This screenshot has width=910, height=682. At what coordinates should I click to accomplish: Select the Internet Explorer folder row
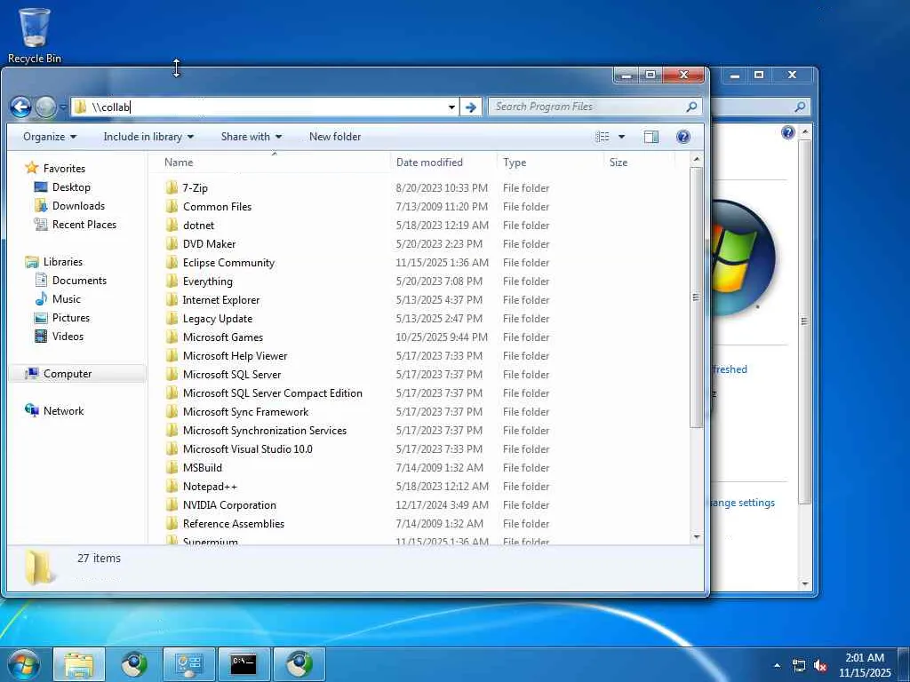click(418, 300)
